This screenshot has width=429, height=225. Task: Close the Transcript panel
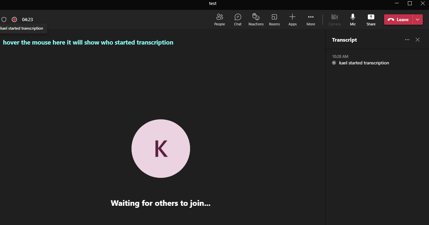pyautogui.click(x=418, y=40)
